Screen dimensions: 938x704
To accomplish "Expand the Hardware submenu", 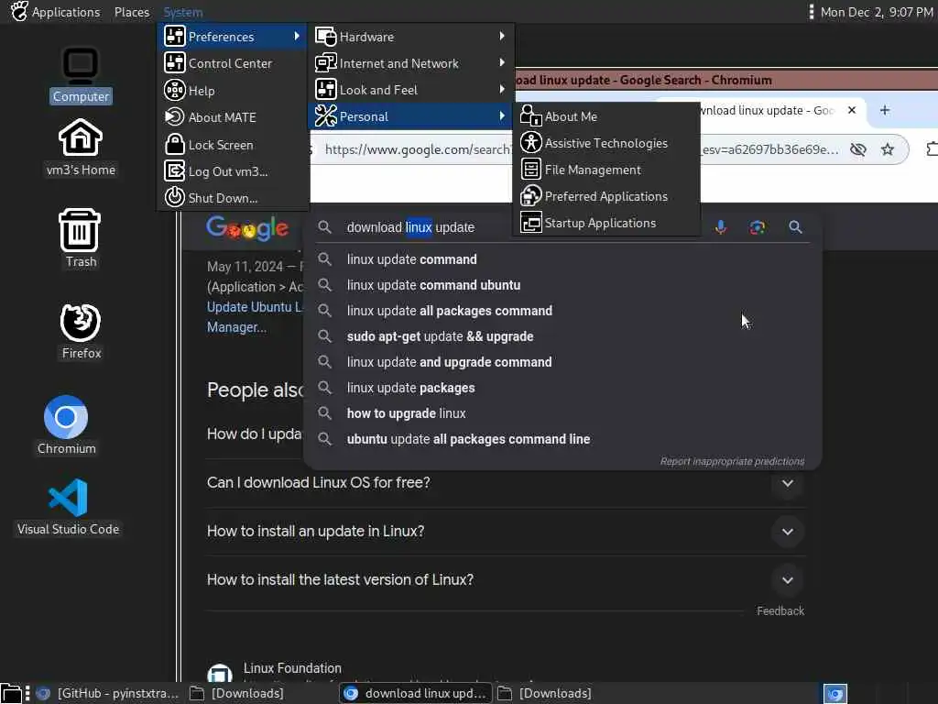I will point(410,37).
